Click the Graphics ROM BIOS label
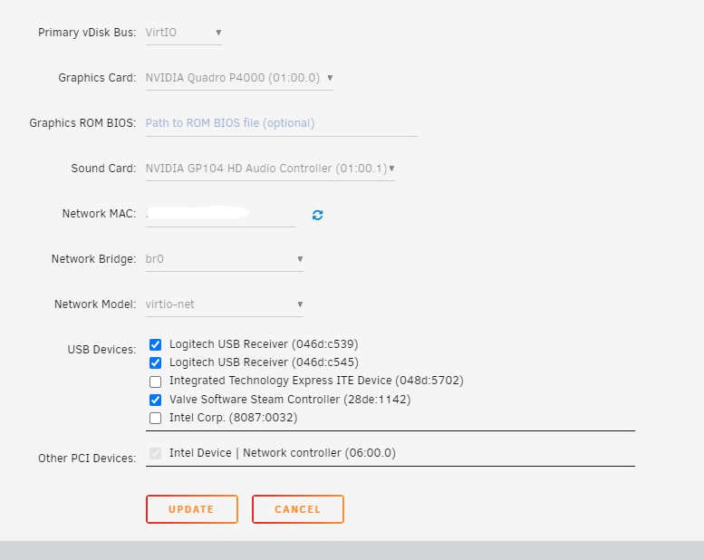This screenshot has width=704, height=560. (82, 123)
